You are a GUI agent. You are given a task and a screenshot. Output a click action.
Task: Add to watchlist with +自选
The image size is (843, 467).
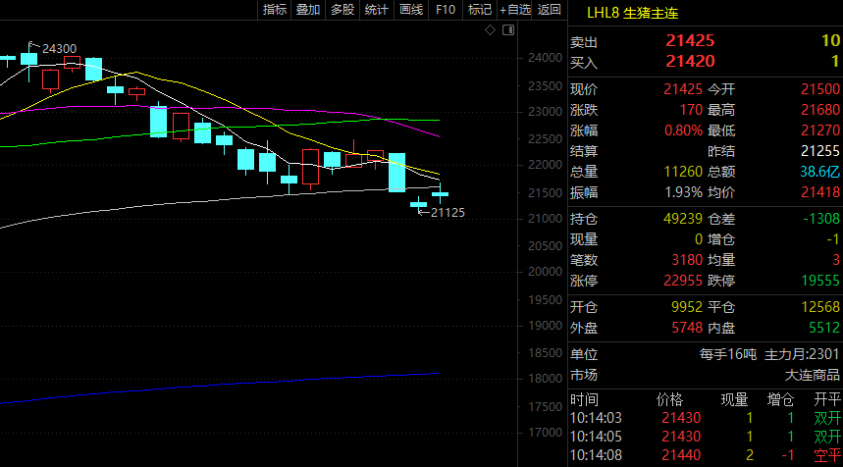click(515, 10)
